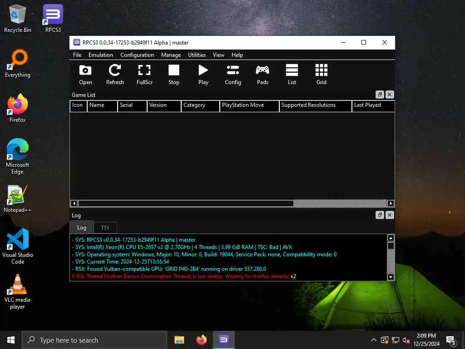Click the log vertical scrollbar thumb
This screenshot has width=465, height=349.
(x=391, y=246)
